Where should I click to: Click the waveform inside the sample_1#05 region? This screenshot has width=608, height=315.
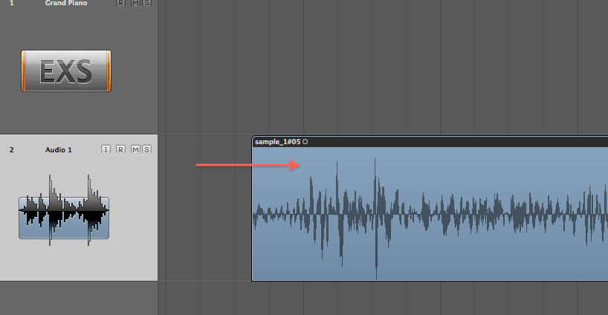click(x=431, y=214)
